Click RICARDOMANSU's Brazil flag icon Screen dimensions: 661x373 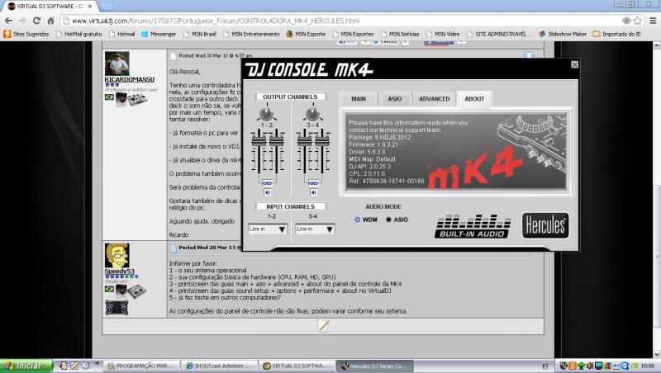click(x=109, y=97)
